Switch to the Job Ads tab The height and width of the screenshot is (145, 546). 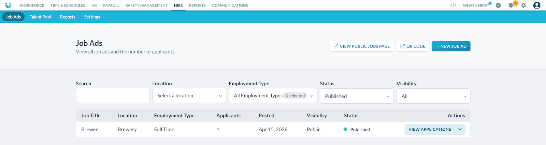pos(13,17)
